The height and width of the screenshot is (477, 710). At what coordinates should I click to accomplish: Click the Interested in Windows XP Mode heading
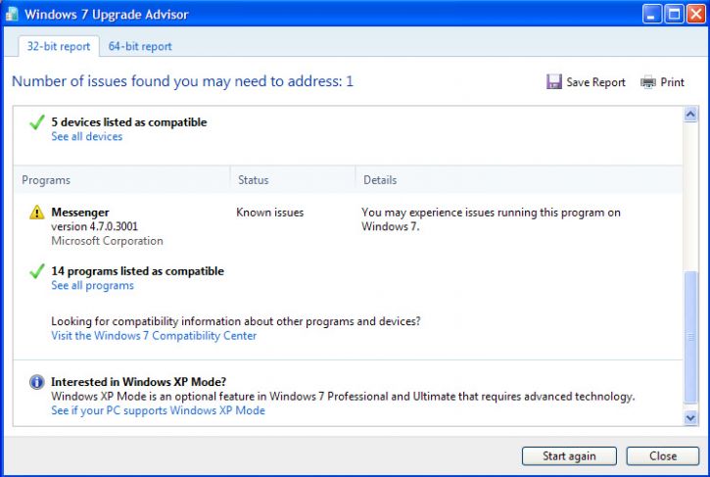pos(138,382)
